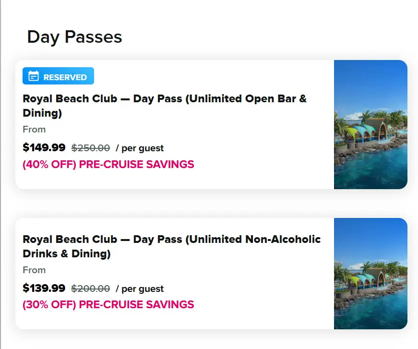The height and width of the screenshot is (349, 418).
Task: Select the $149.99 price text
Action: (44, 148)
